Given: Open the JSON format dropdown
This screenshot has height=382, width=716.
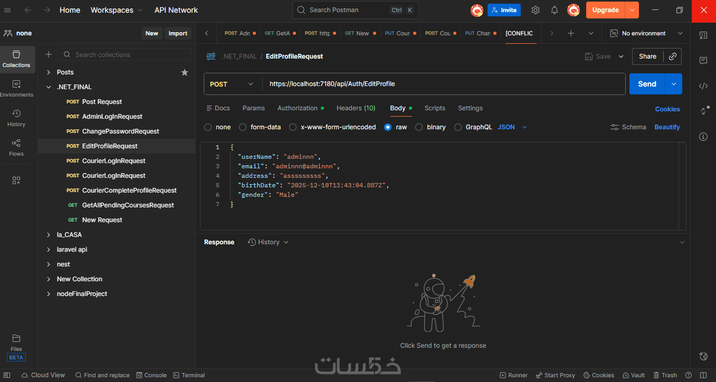Looking at the screenshot, I should click(x=513, y=127).
